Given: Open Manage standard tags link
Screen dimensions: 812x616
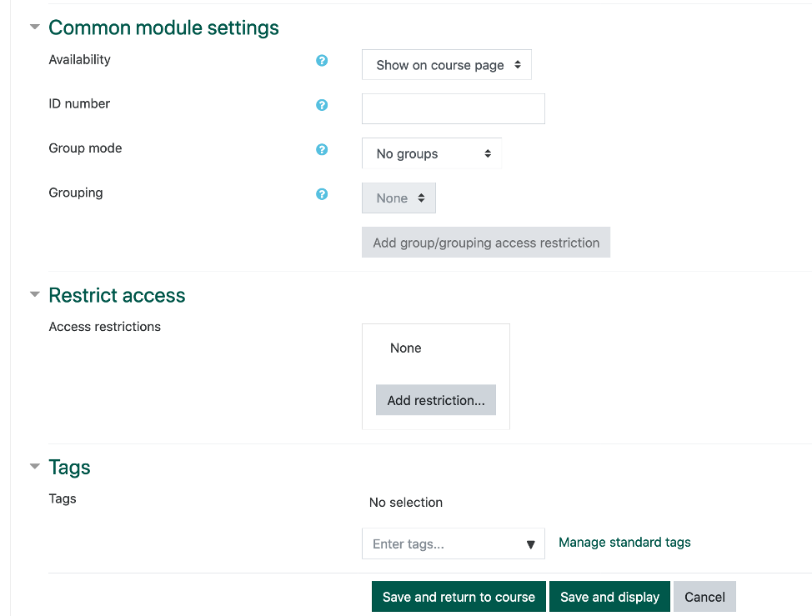Looking at the screenshot, I should [x=624, y=543].
